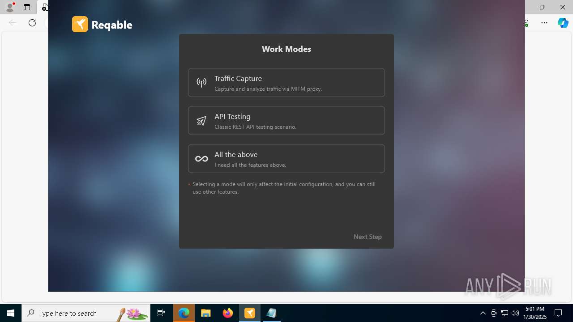Go back in the Edge browser
Image resolution: width=573 pixels, height=322 pixels.
tap(13, 23)
